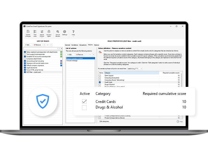Image resolution: width=208 pixels, height=157 pixels.
Task: Click Remove button in List of actions
Action: 80,54
